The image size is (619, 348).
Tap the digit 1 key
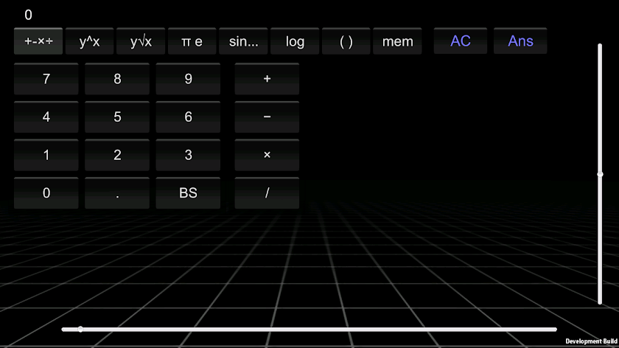46,155
